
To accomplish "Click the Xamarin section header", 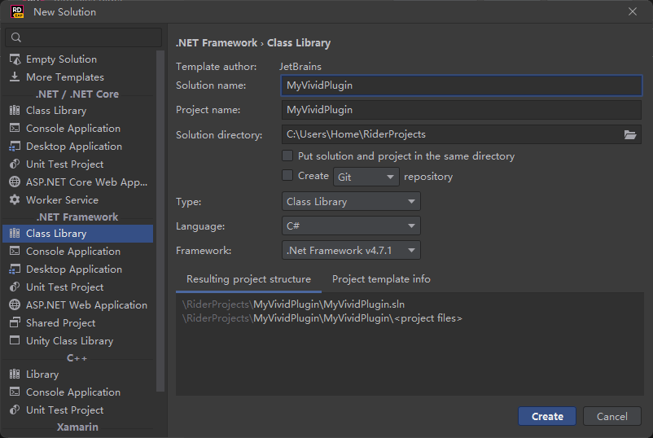I will tap(77, 427).
